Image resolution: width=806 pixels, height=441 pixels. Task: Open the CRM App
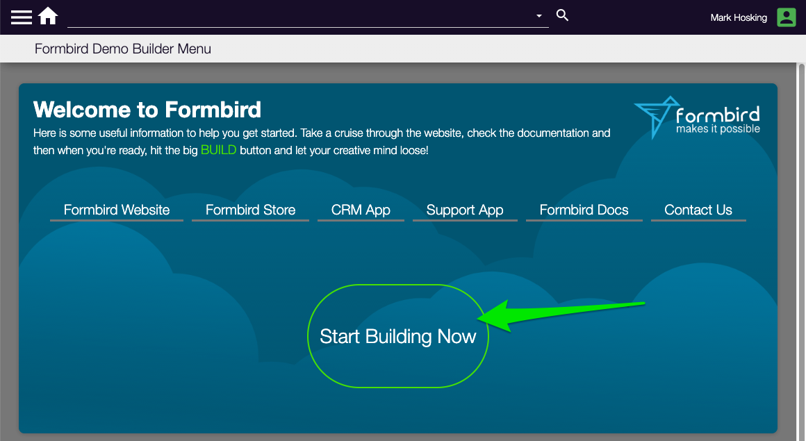tap(361, 210)
